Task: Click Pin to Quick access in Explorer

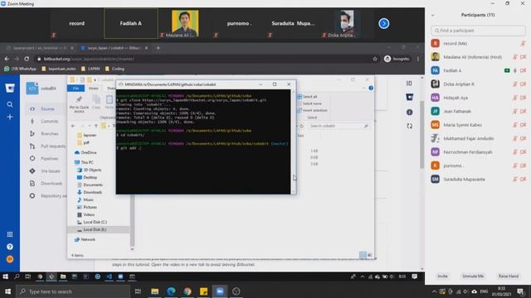Action: tap(79, 103)
